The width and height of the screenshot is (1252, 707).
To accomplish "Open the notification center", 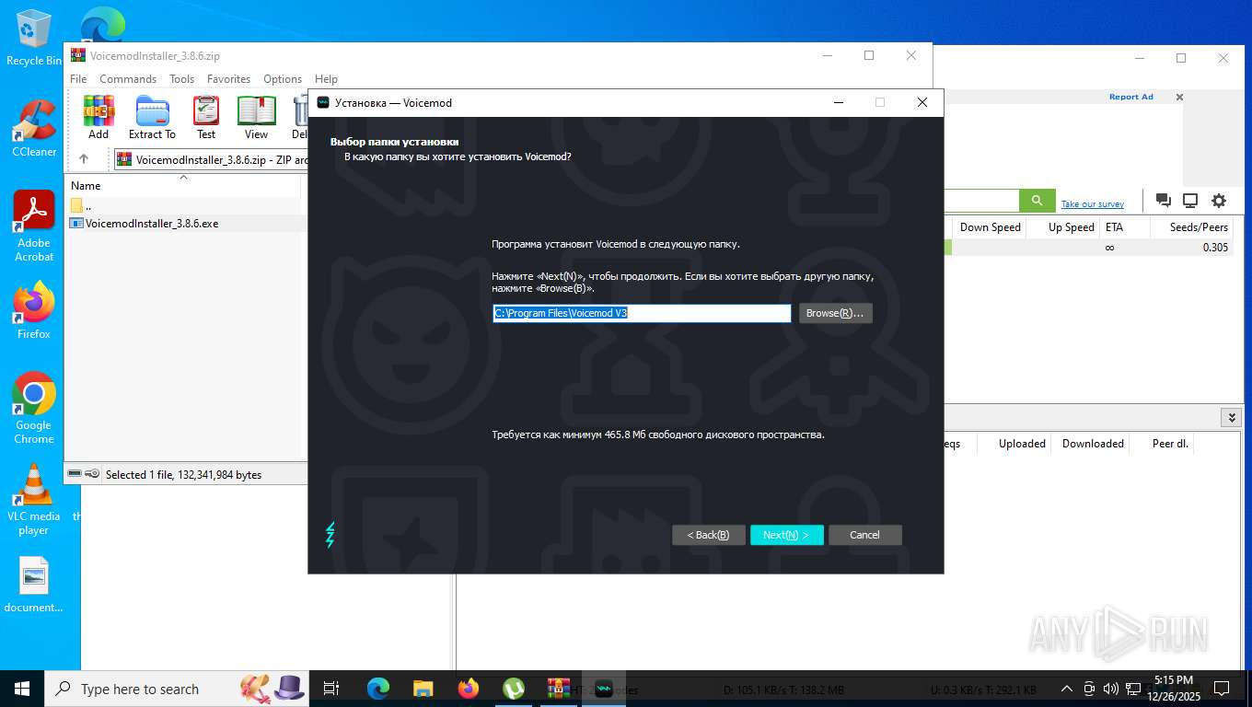I will [1222, 689].
